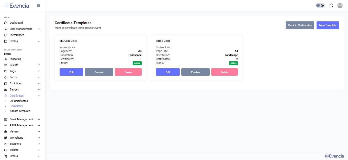Preview the SECOND CERT template
This screenshot has width=348, height=160.
pyautogui.click(x=99, y=72)
